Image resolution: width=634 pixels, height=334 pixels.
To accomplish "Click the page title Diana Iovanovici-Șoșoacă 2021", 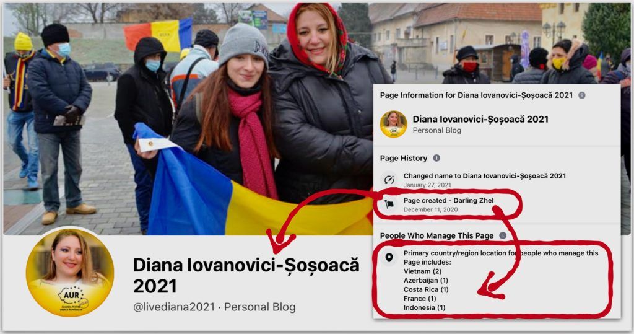I will click(246, 275).
